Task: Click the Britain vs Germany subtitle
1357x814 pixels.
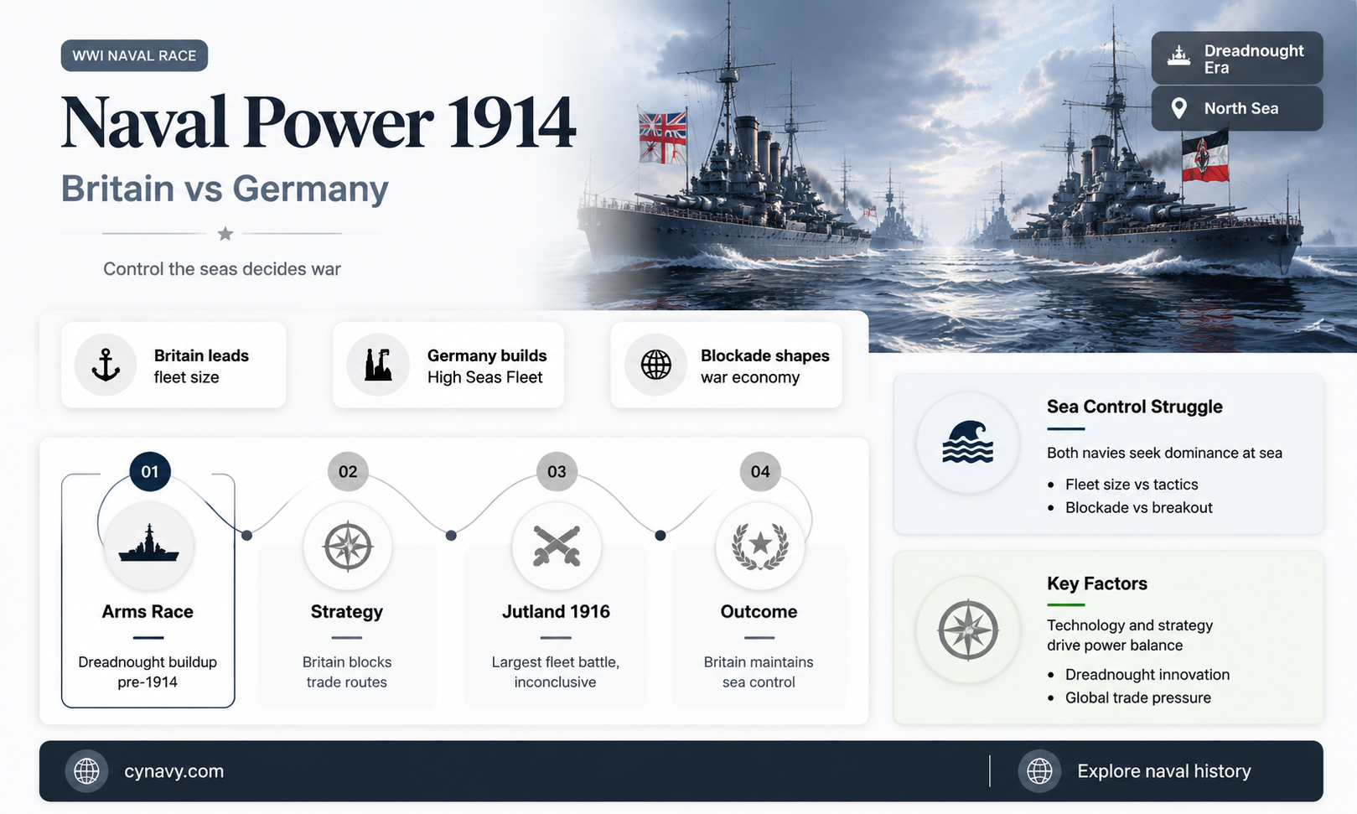Action: (x=225, y=189)
